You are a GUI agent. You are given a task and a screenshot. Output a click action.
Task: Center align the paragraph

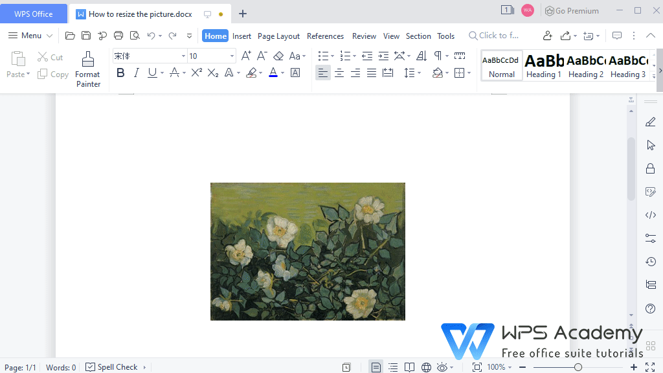pos(339,73)
